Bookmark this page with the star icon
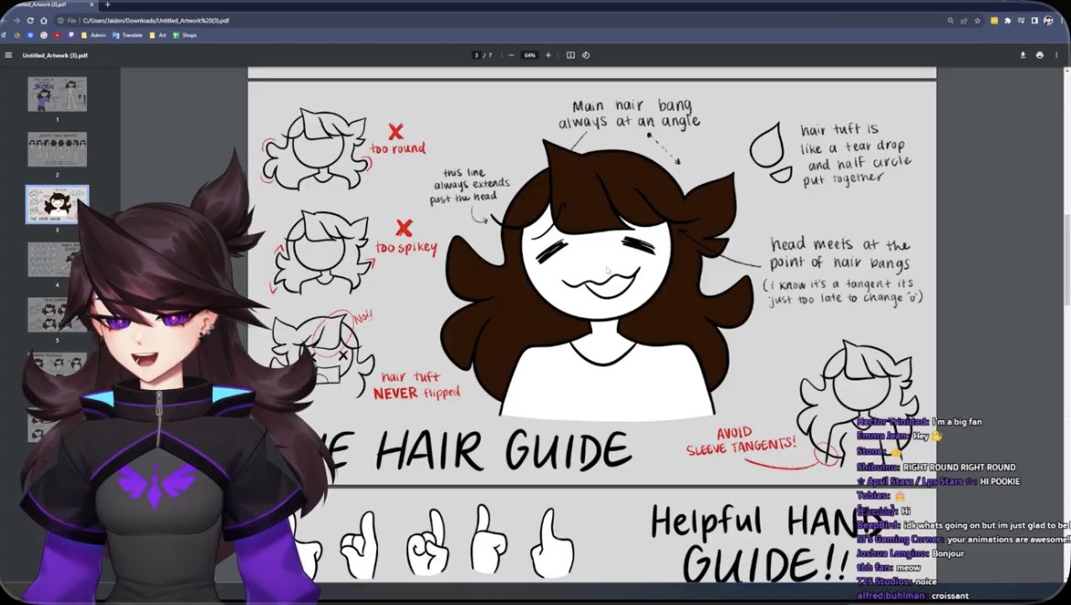 pos(978,20)
